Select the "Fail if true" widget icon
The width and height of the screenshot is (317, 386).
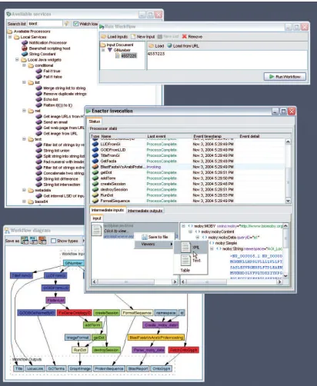tap(39, 71)
